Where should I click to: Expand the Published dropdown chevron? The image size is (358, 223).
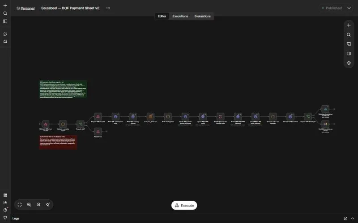point(349,8)
